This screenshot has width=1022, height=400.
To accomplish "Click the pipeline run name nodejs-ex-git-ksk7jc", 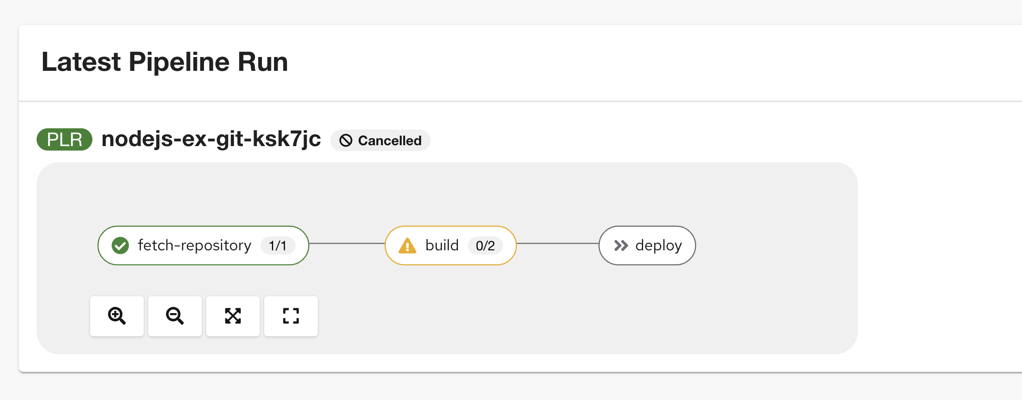I will pos(212,139).
